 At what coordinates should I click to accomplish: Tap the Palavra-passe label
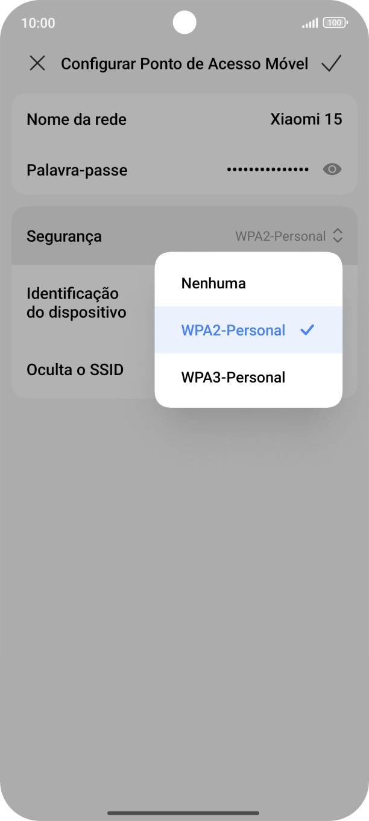pyautogui.click(x=77, y=170)
